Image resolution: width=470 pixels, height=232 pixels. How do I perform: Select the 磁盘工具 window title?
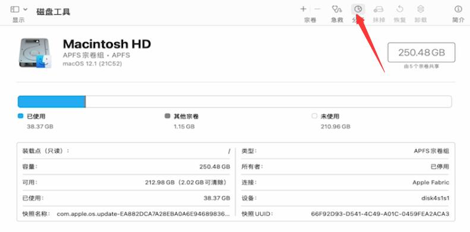tap(53, 12)
